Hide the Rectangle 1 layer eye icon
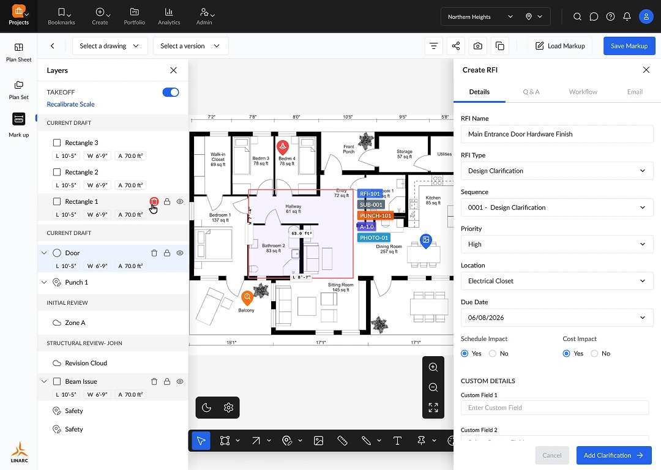This screenshot has height=470, width=661. point(180,201)
